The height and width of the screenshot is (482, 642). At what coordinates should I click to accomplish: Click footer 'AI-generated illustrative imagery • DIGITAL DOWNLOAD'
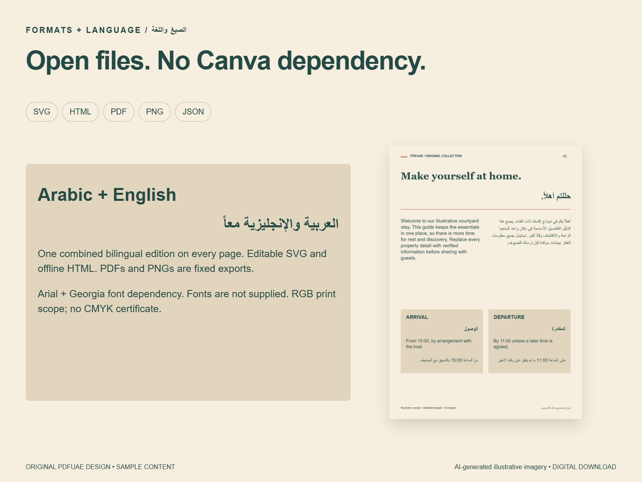pos(535,467)
